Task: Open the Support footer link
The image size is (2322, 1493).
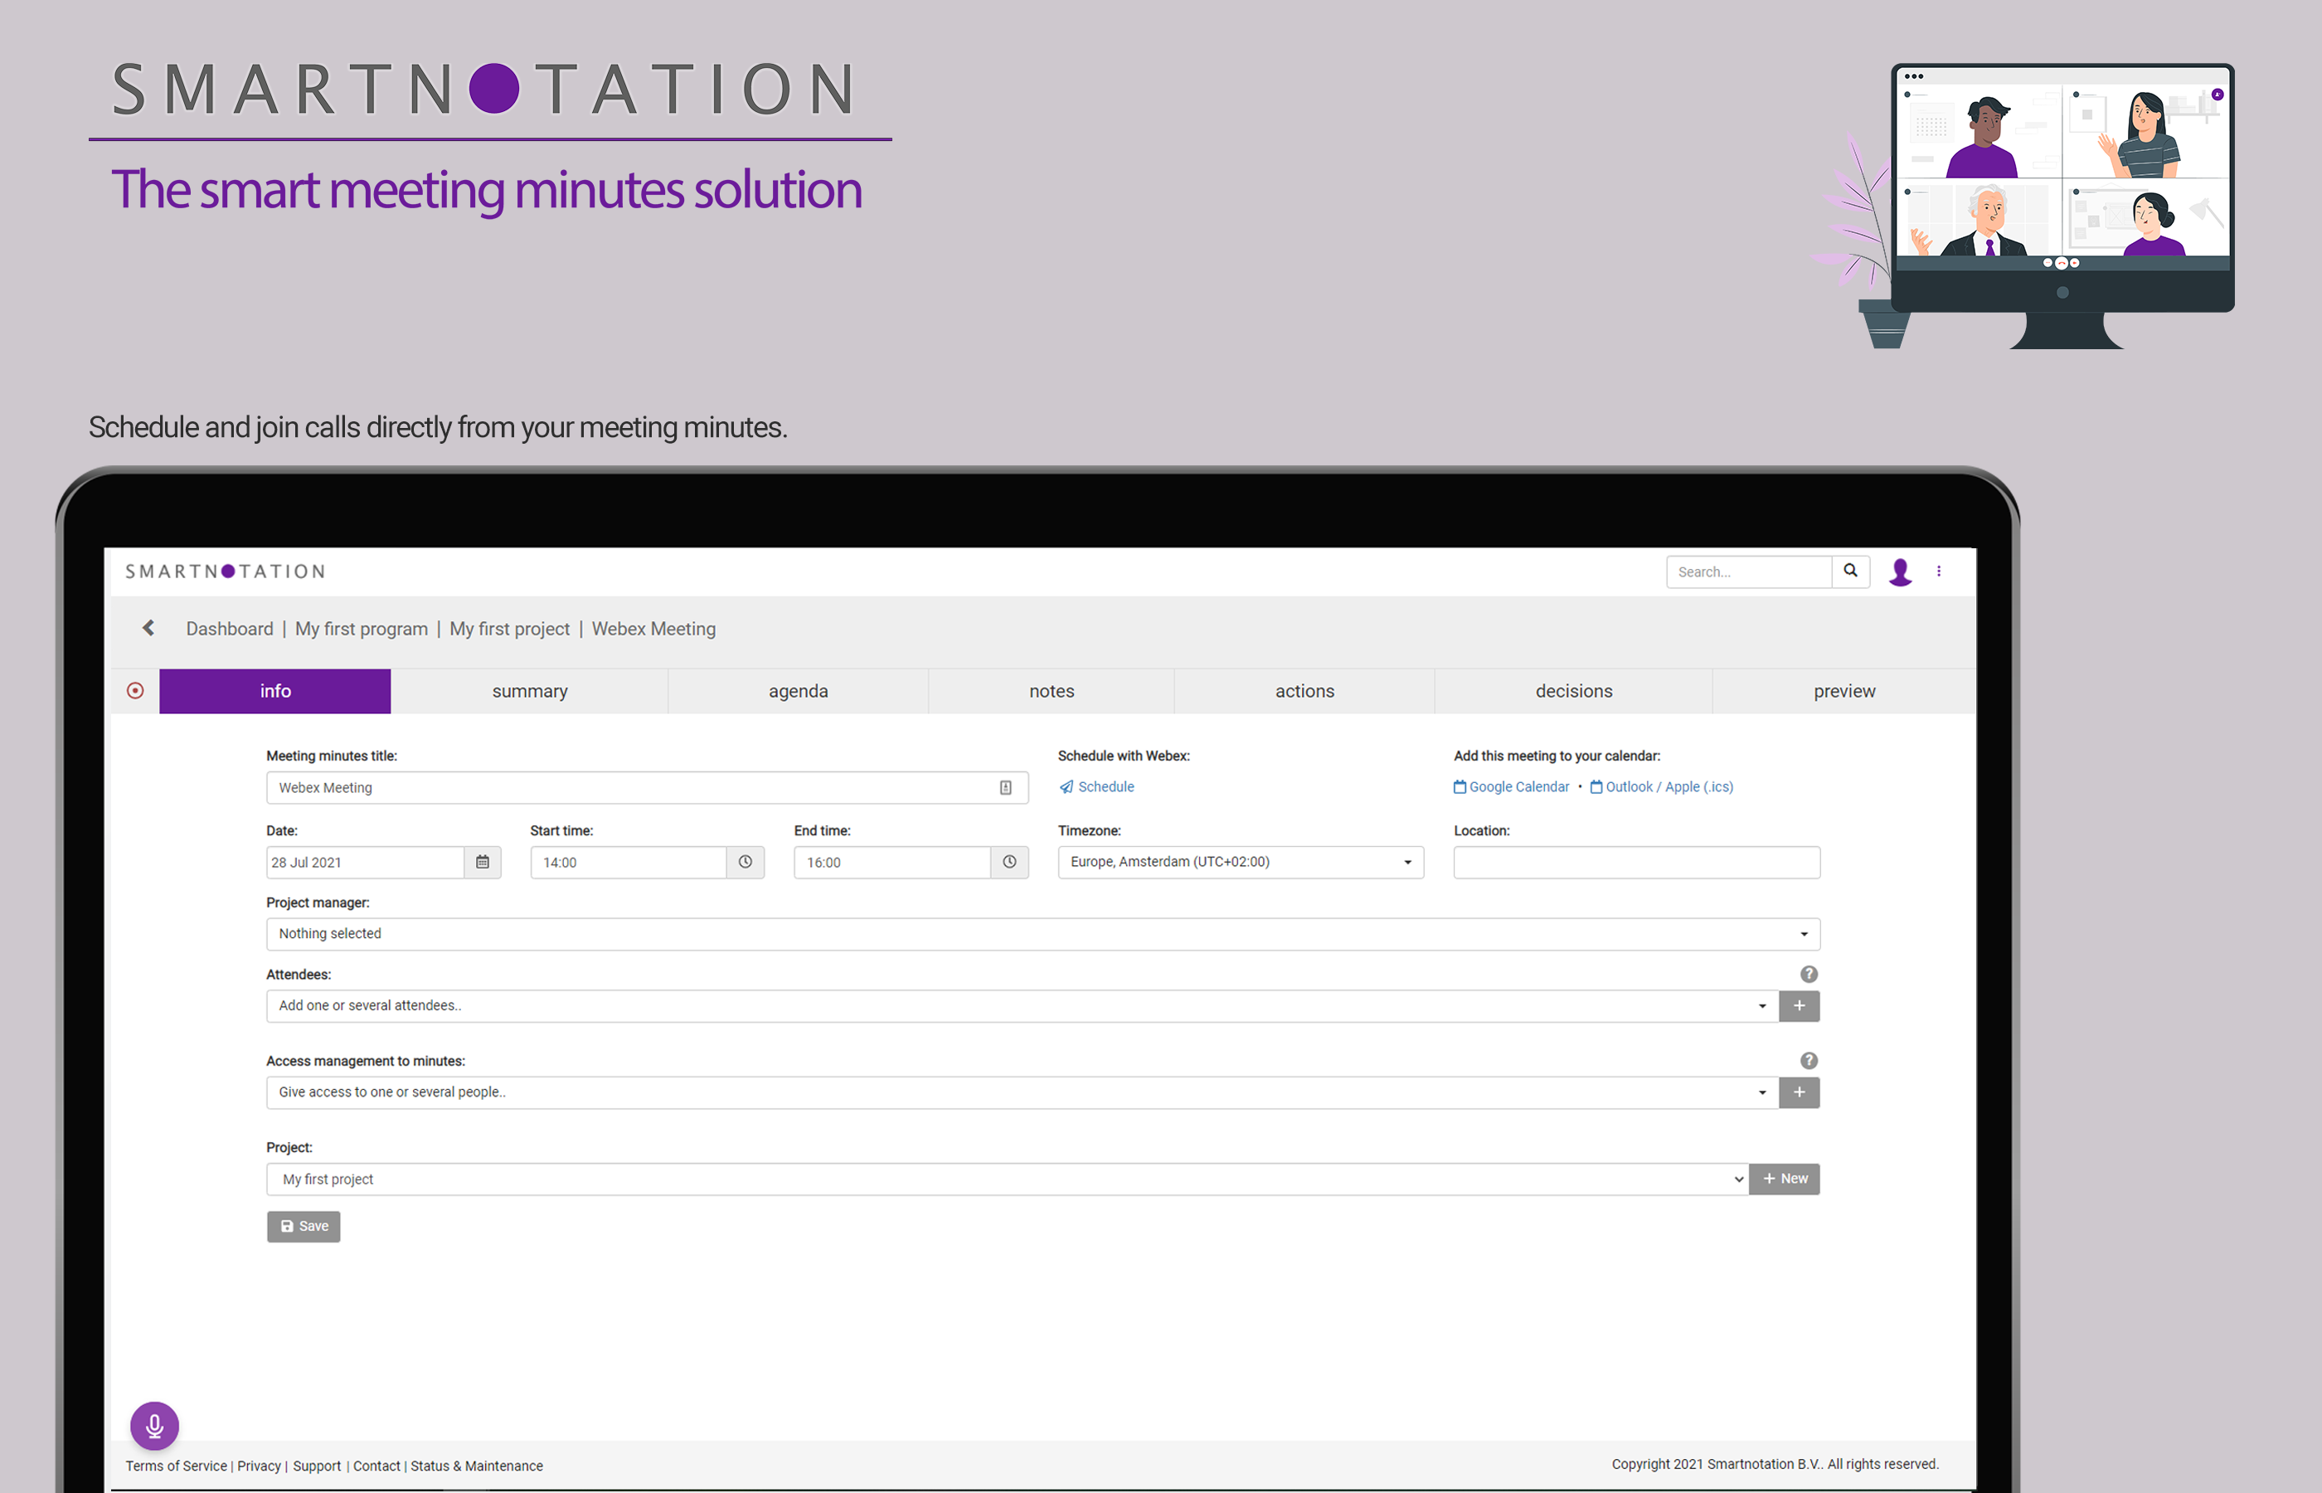Action: [317, 1466]
